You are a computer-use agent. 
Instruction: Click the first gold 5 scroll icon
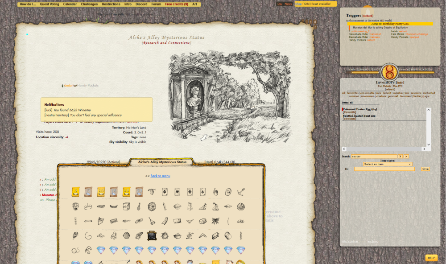76,192
